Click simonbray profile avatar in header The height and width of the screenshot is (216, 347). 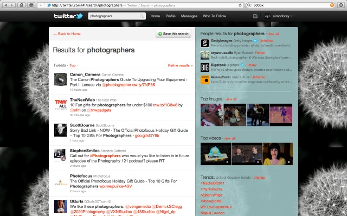point(267,16)
